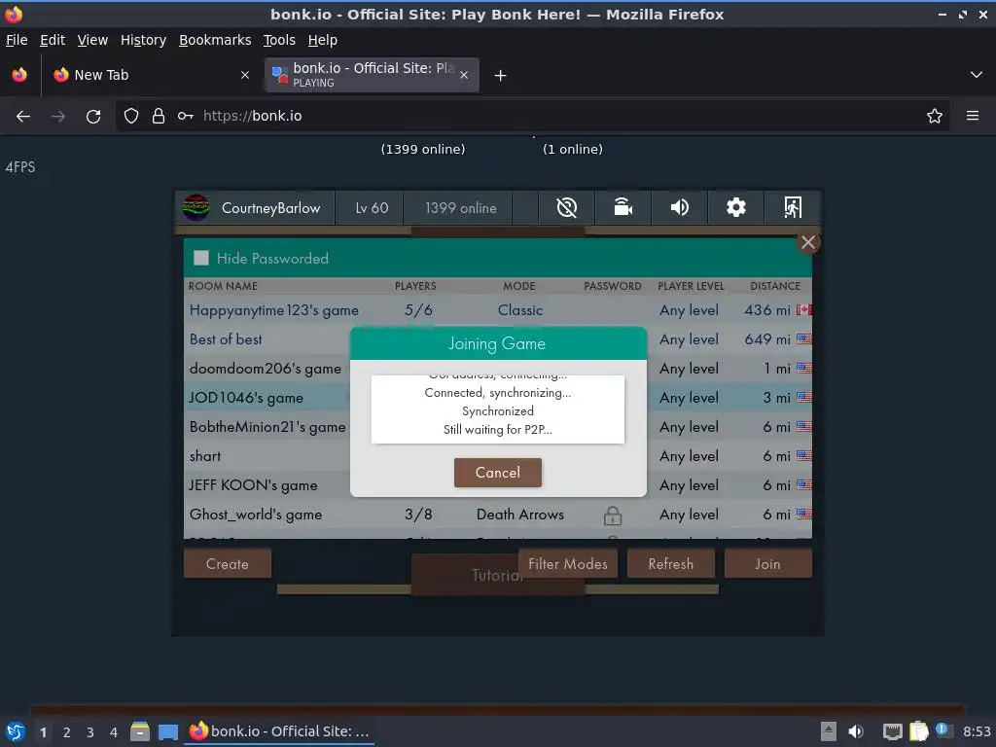Screen dimensions: 996x747
Task: Open the Tools menu
Action: 279,40
